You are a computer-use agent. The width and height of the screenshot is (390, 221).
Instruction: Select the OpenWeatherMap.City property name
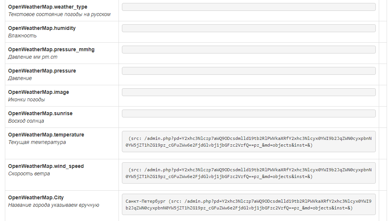coord(36,198)
